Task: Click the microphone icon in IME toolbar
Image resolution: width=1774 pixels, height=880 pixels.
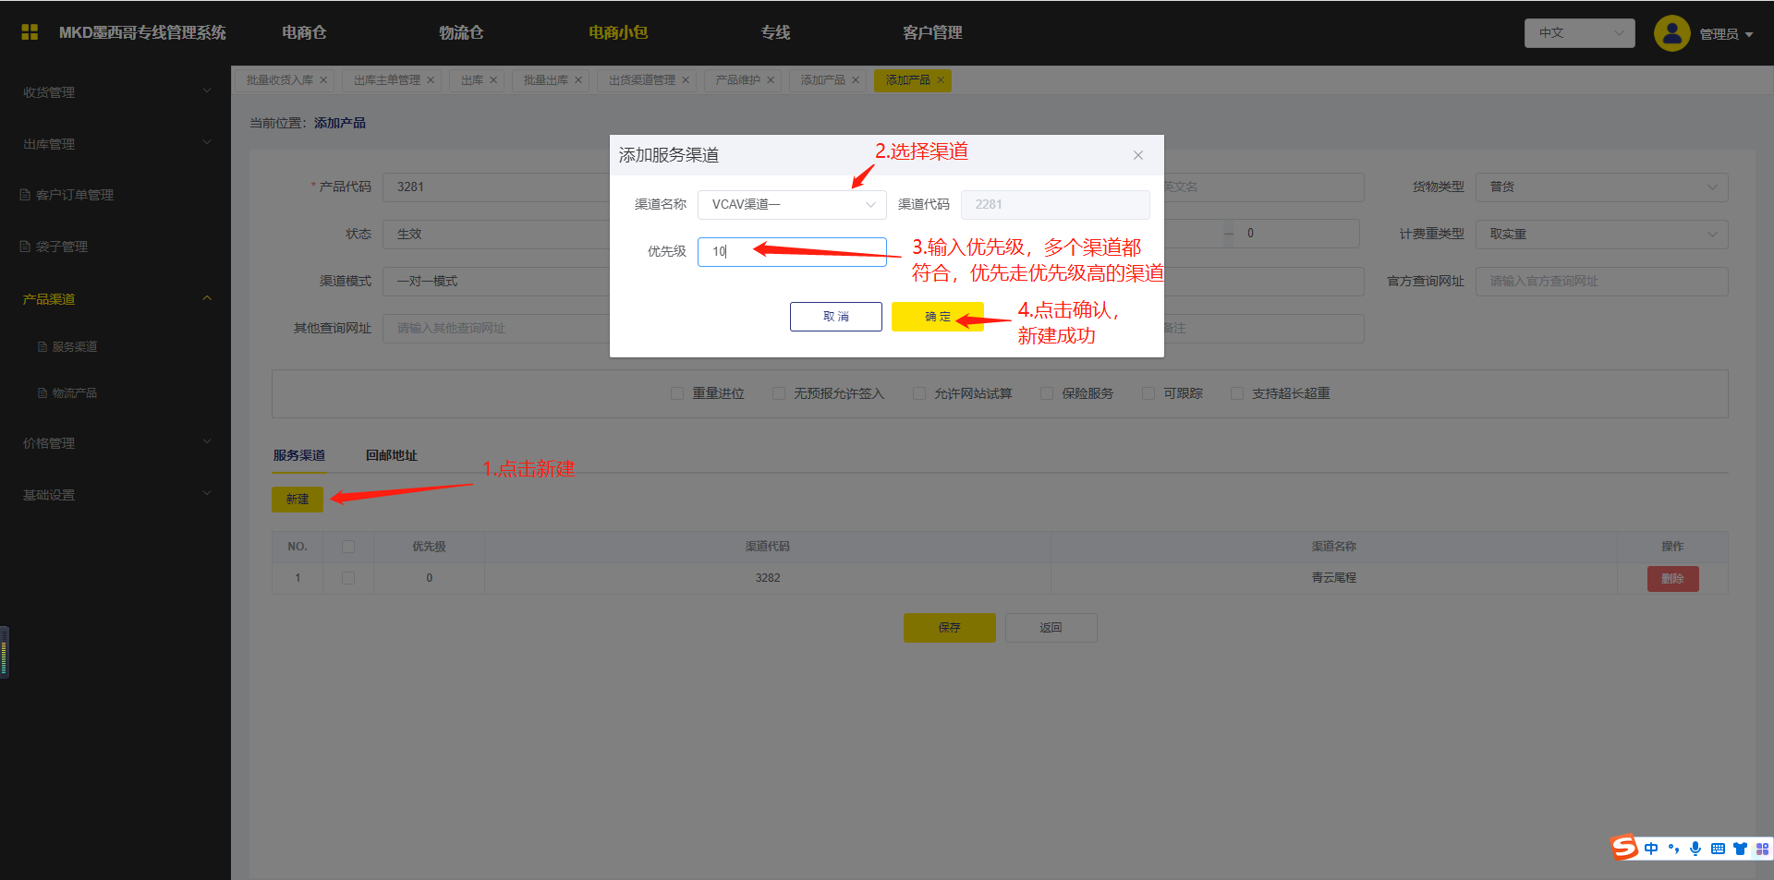Action: click(1695, 849)
